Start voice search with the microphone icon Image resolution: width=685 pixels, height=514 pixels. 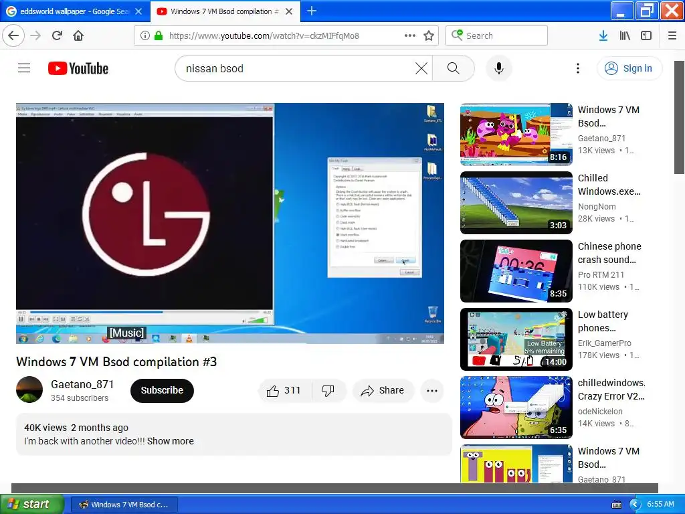(x=499, y=68)
